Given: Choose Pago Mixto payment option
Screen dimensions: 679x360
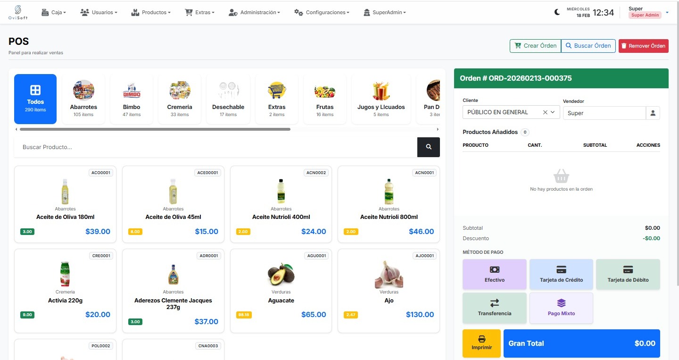Looking at the screenshot, I should (x=561, y=308).
